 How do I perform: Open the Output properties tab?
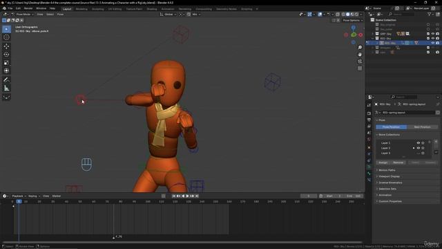369,120
